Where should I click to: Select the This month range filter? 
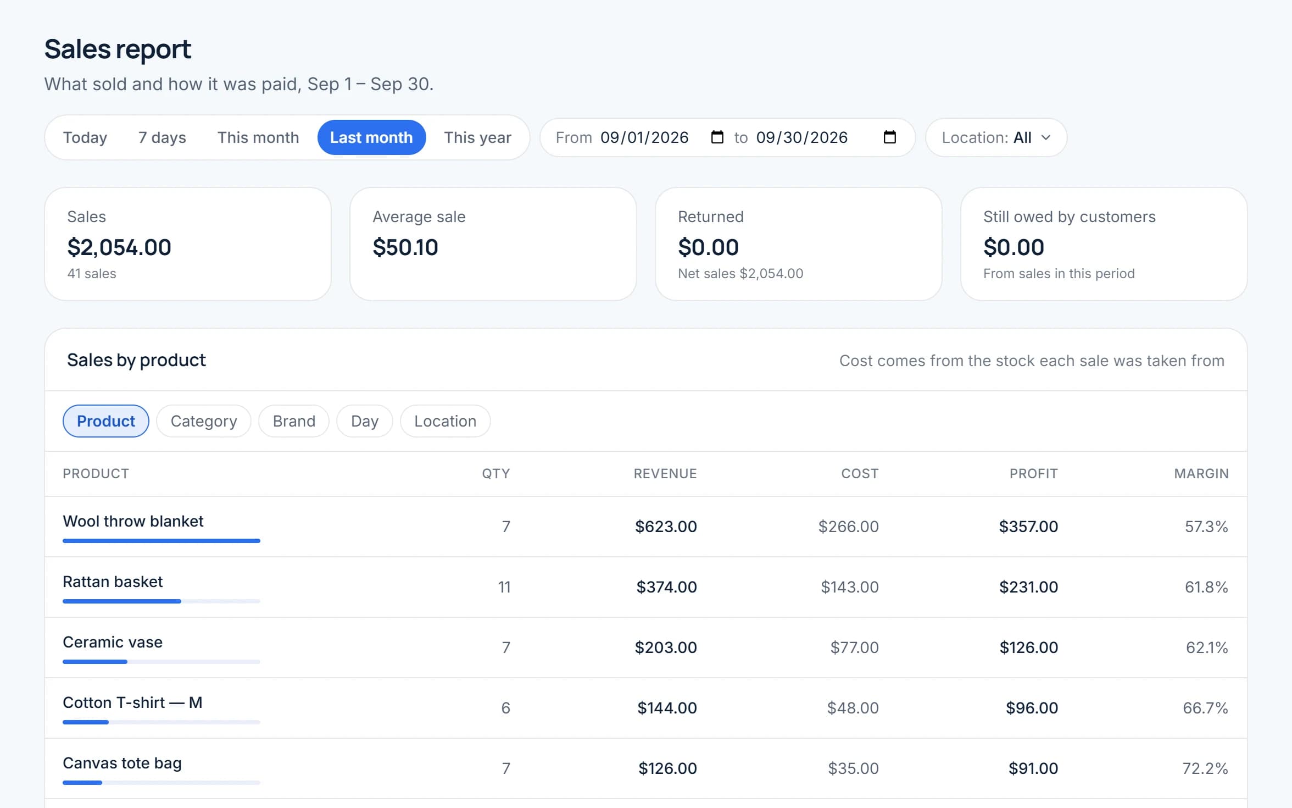[x=258, y=137]
